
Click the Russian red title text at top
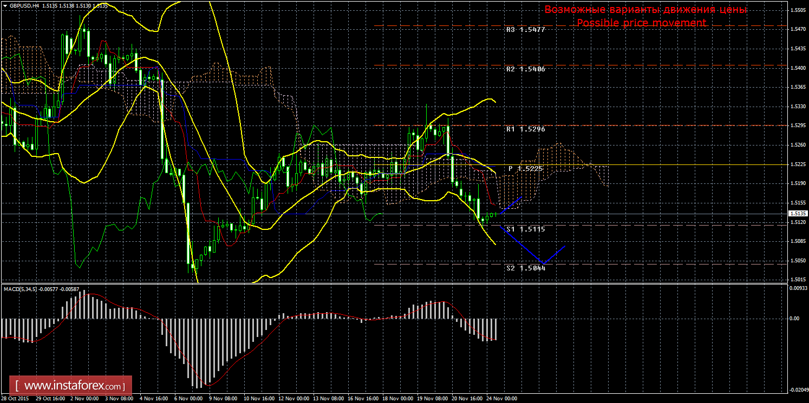click(x=645, y=10)
